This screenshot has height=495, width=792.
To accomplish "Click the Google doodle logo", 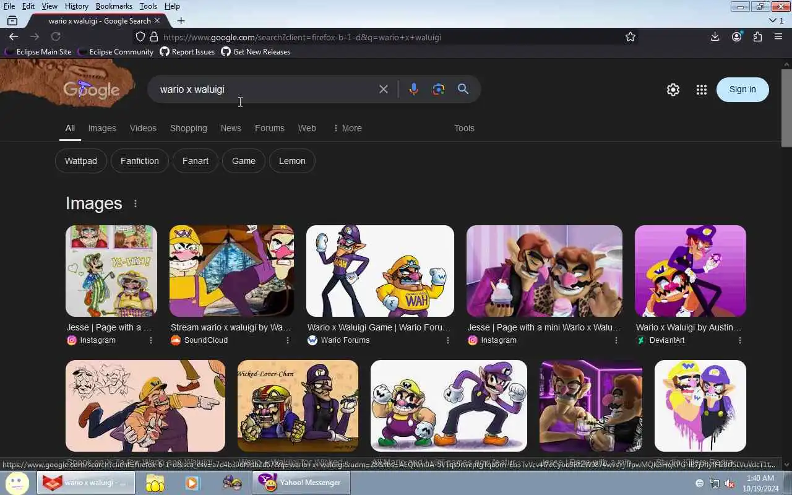I will click(x=91, y=90).
